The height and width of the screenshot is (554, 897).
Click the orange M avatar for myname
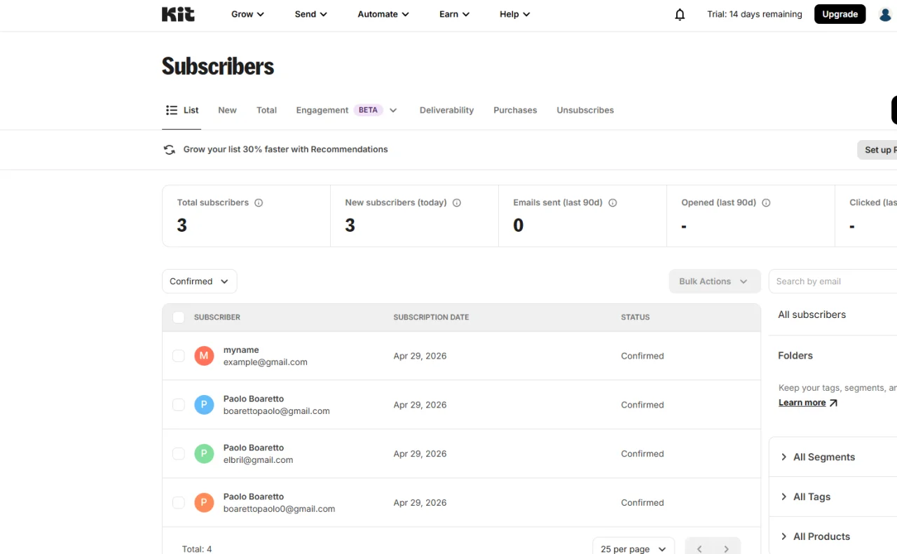204,356
